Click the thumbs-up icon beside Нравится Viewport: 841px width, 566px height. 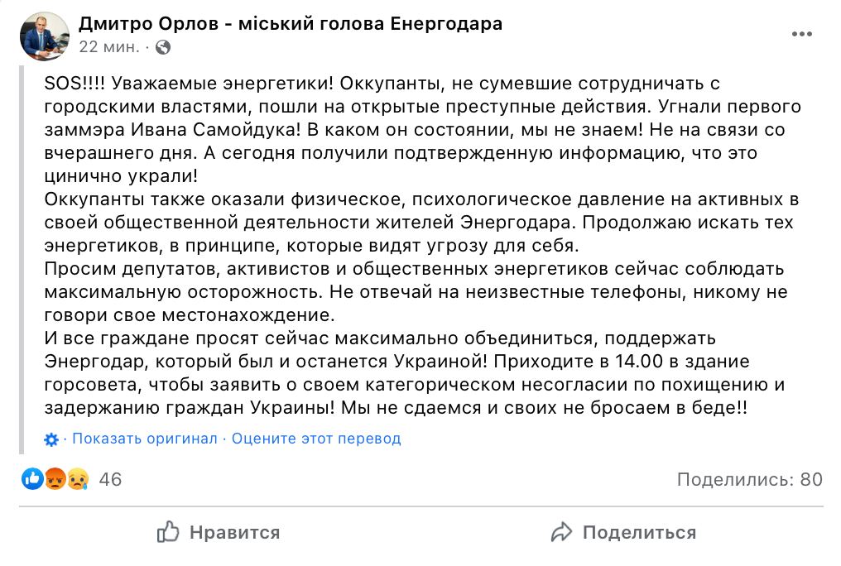(168, 532)
